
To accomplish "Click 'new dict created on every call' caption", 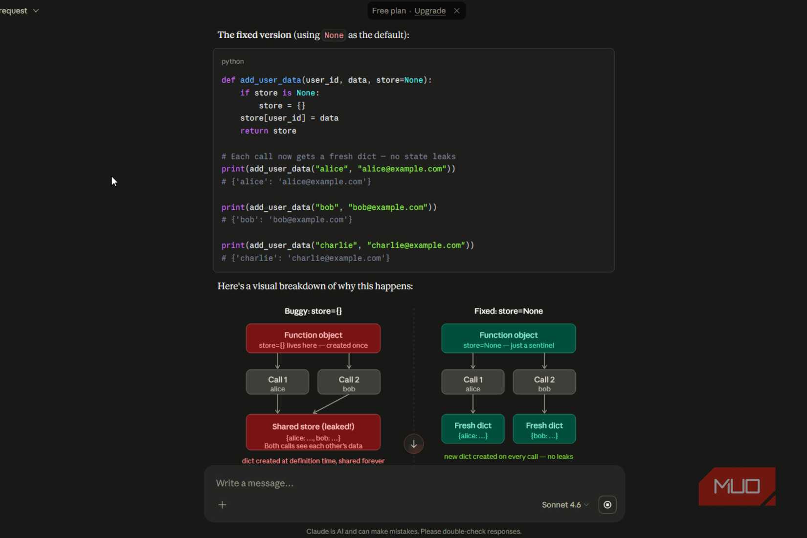I will (509, 457).
